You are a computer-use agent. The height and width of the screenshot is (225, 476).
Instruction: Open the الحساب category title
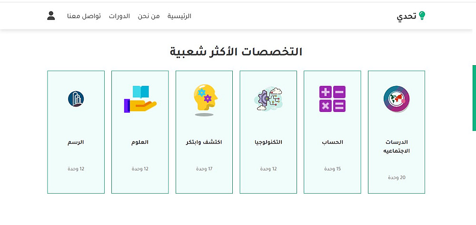tap(332, 142)
